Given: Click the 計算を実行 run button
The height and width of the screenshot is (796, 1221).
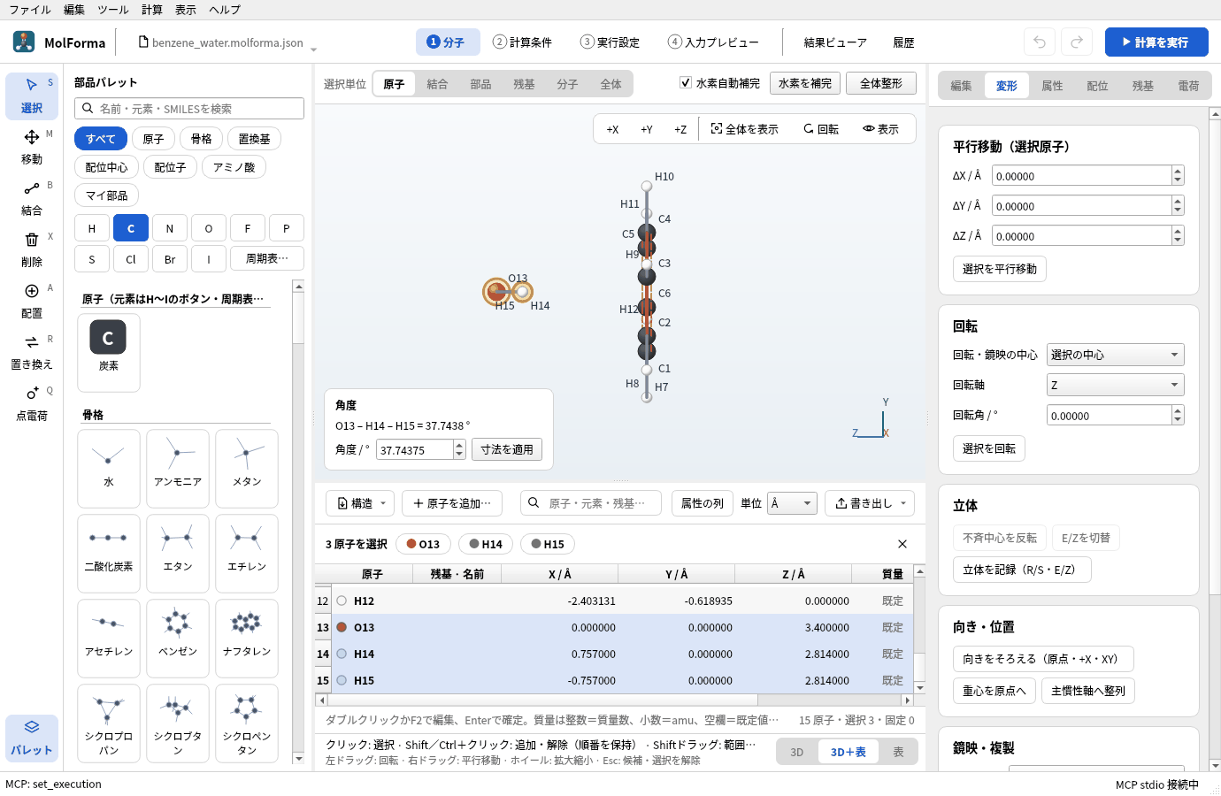Looking at the screenshot, I should pos(1156,42).
